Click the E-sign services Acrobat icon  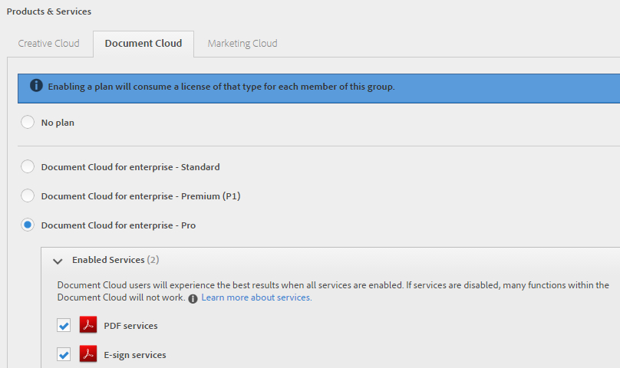pos(88,354)
